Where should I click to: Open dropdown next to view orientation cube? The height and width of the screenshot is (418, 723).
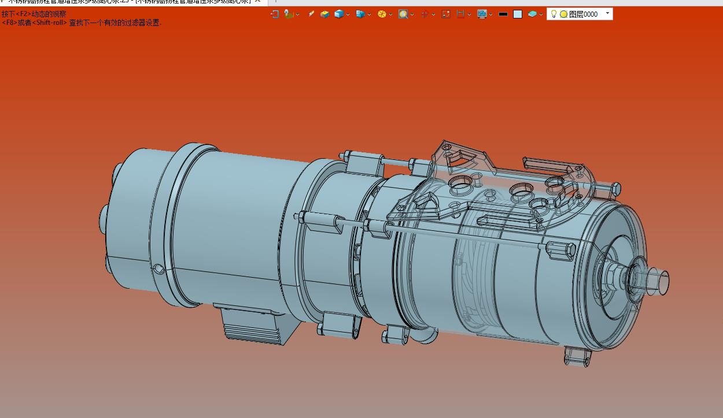coord(369,14)
